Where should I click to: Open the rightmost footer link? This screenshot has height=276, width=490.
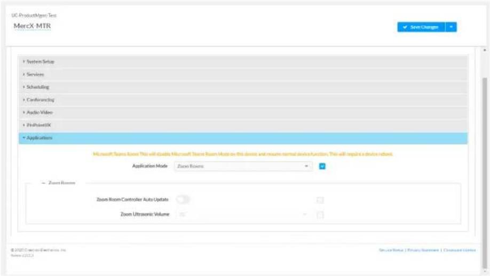click(460, 250)
